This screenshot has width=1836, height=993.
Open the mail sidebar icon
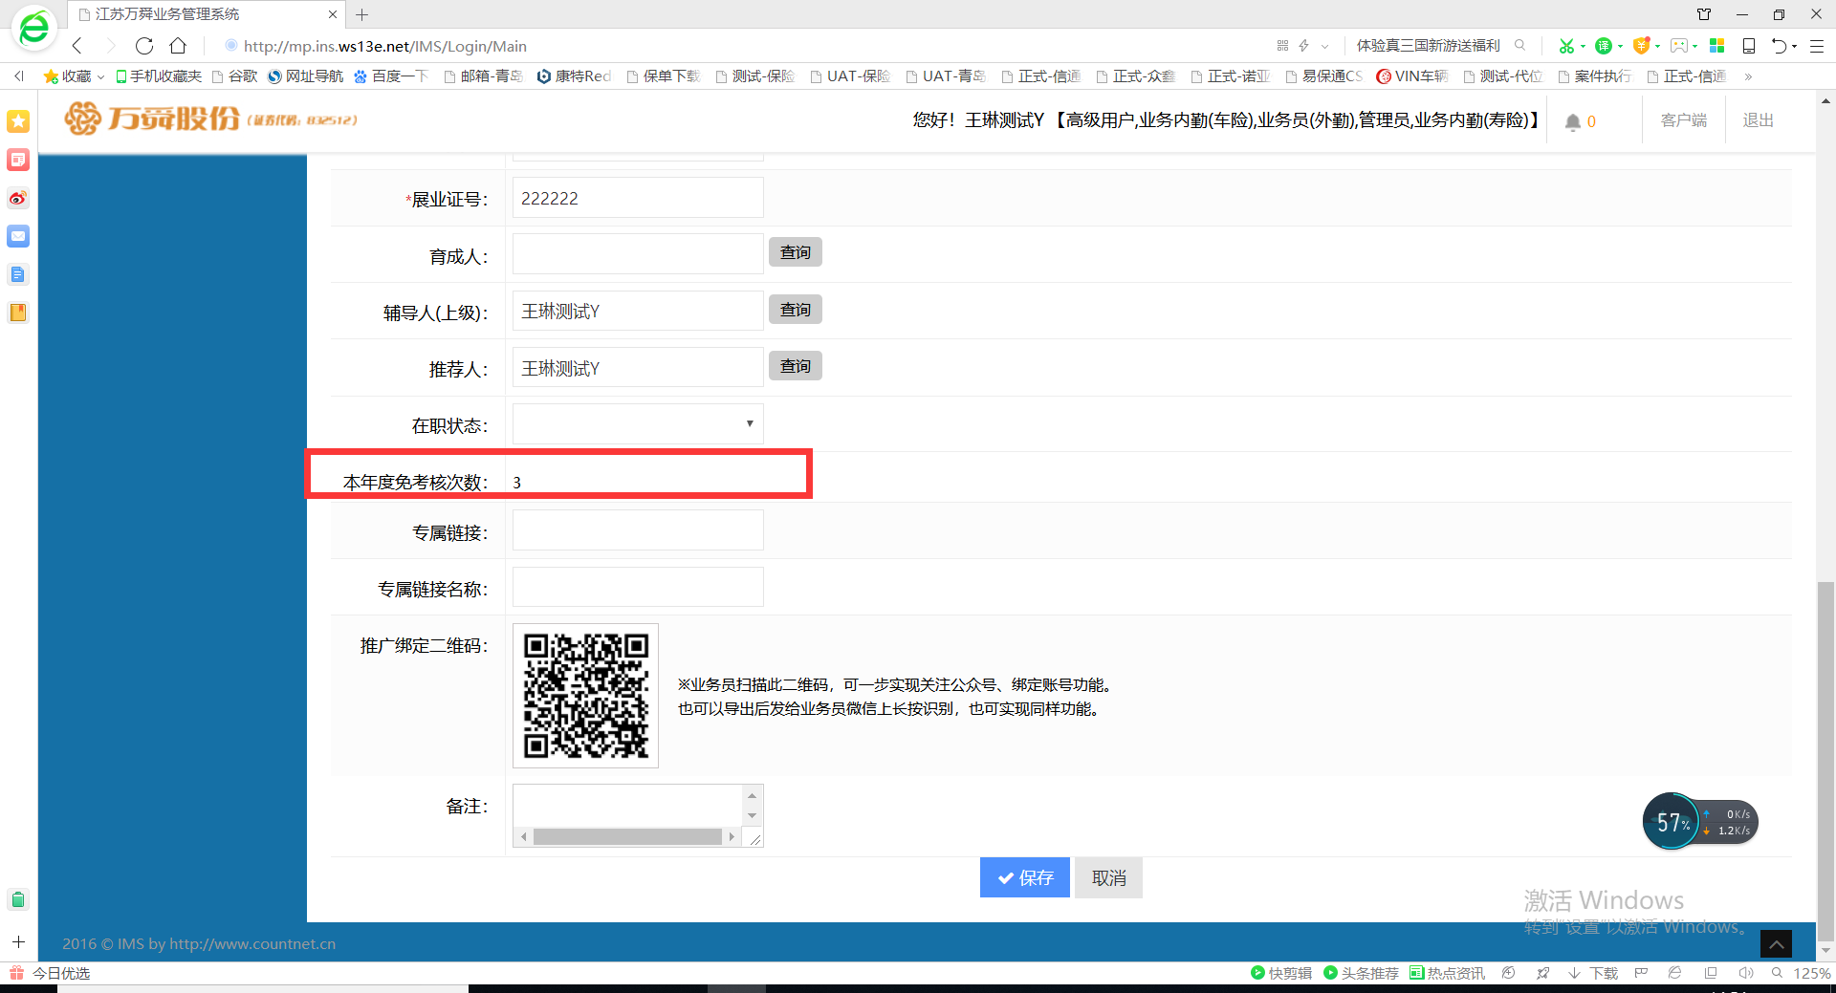pos(18,236)
